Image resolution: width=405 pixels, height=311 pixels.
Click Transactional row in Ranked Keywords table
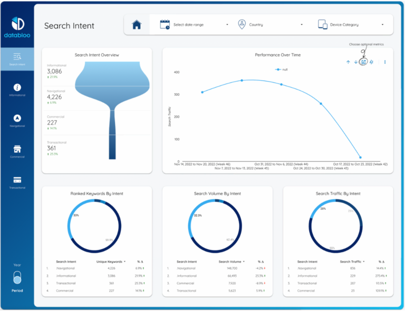pos(95,283)
